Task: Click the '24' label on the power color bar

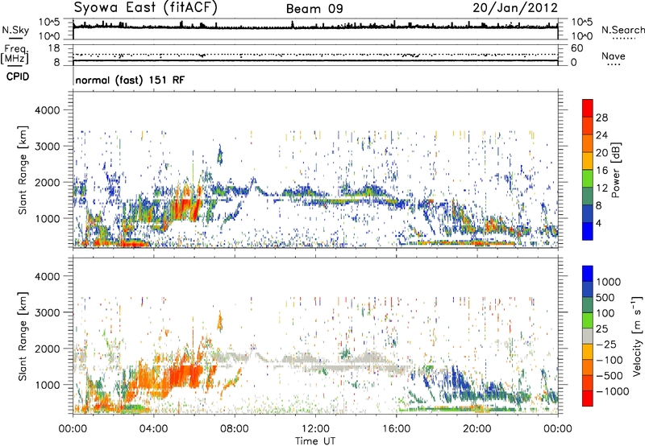Action: coord(601,135)
